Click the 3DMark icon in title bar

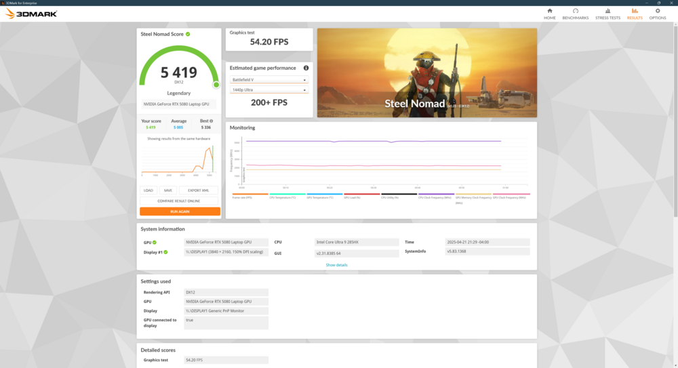pos(3,3)
